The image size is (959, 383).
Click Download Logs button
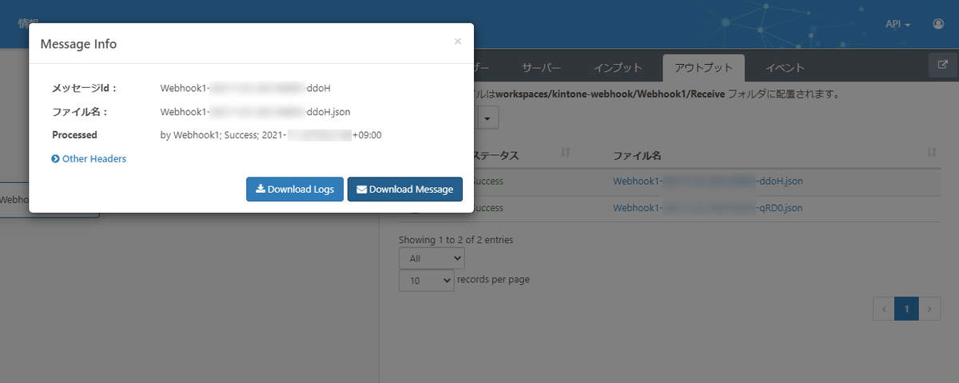pos(295,190)
